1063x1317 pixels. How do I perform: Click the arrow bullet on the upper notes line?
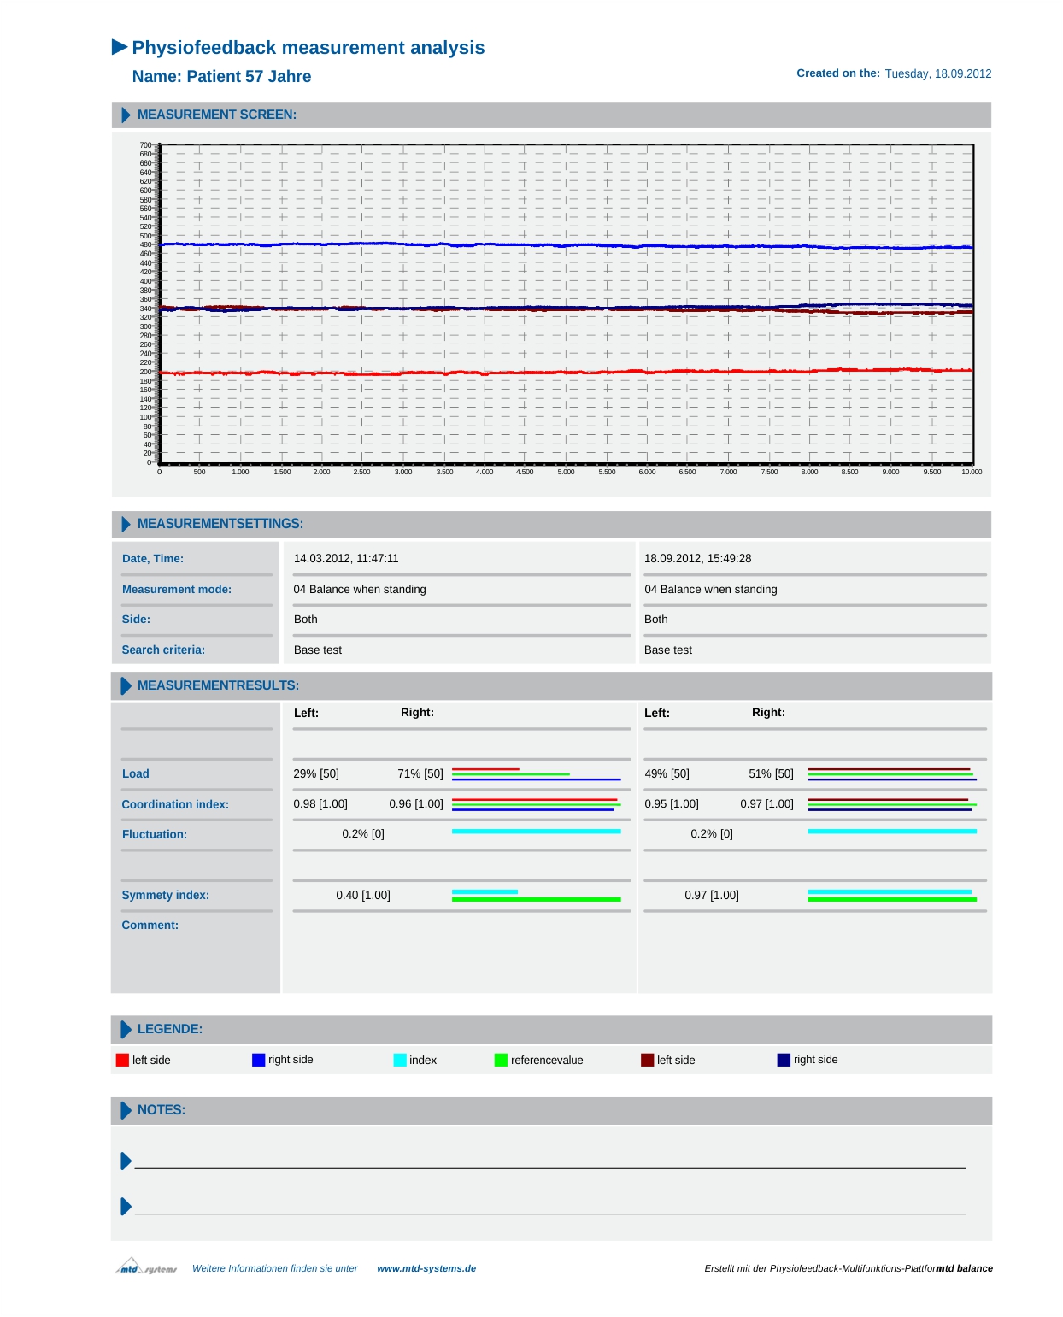126,1161
